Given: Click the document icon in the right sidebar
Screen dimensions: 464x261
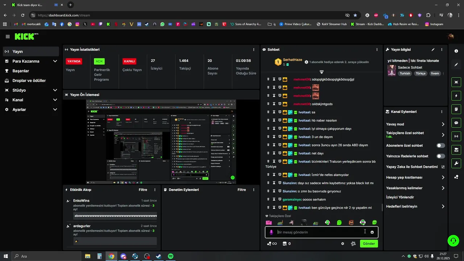Looking at the screenshot, I should point(456,109).
